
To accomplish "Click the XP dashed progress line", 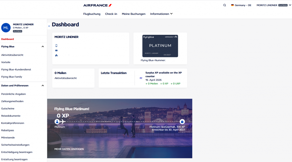I will tap(123, 121).
